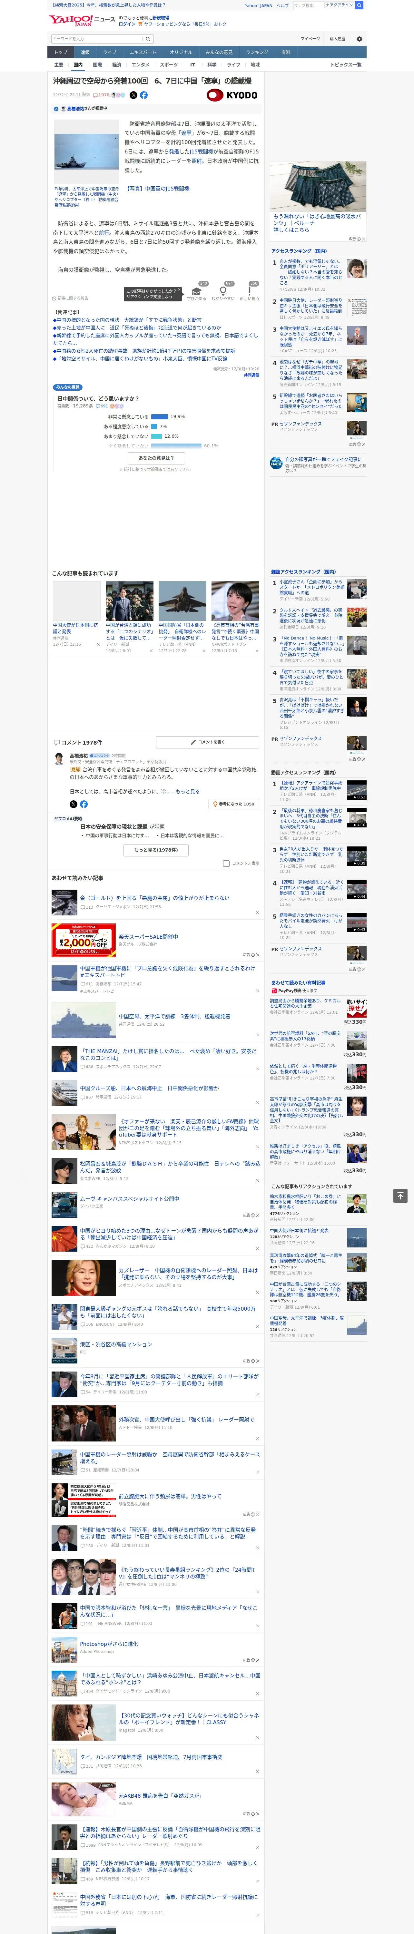414x1934 pixels.
Task: Open the トップ tab
Action: 61,53
